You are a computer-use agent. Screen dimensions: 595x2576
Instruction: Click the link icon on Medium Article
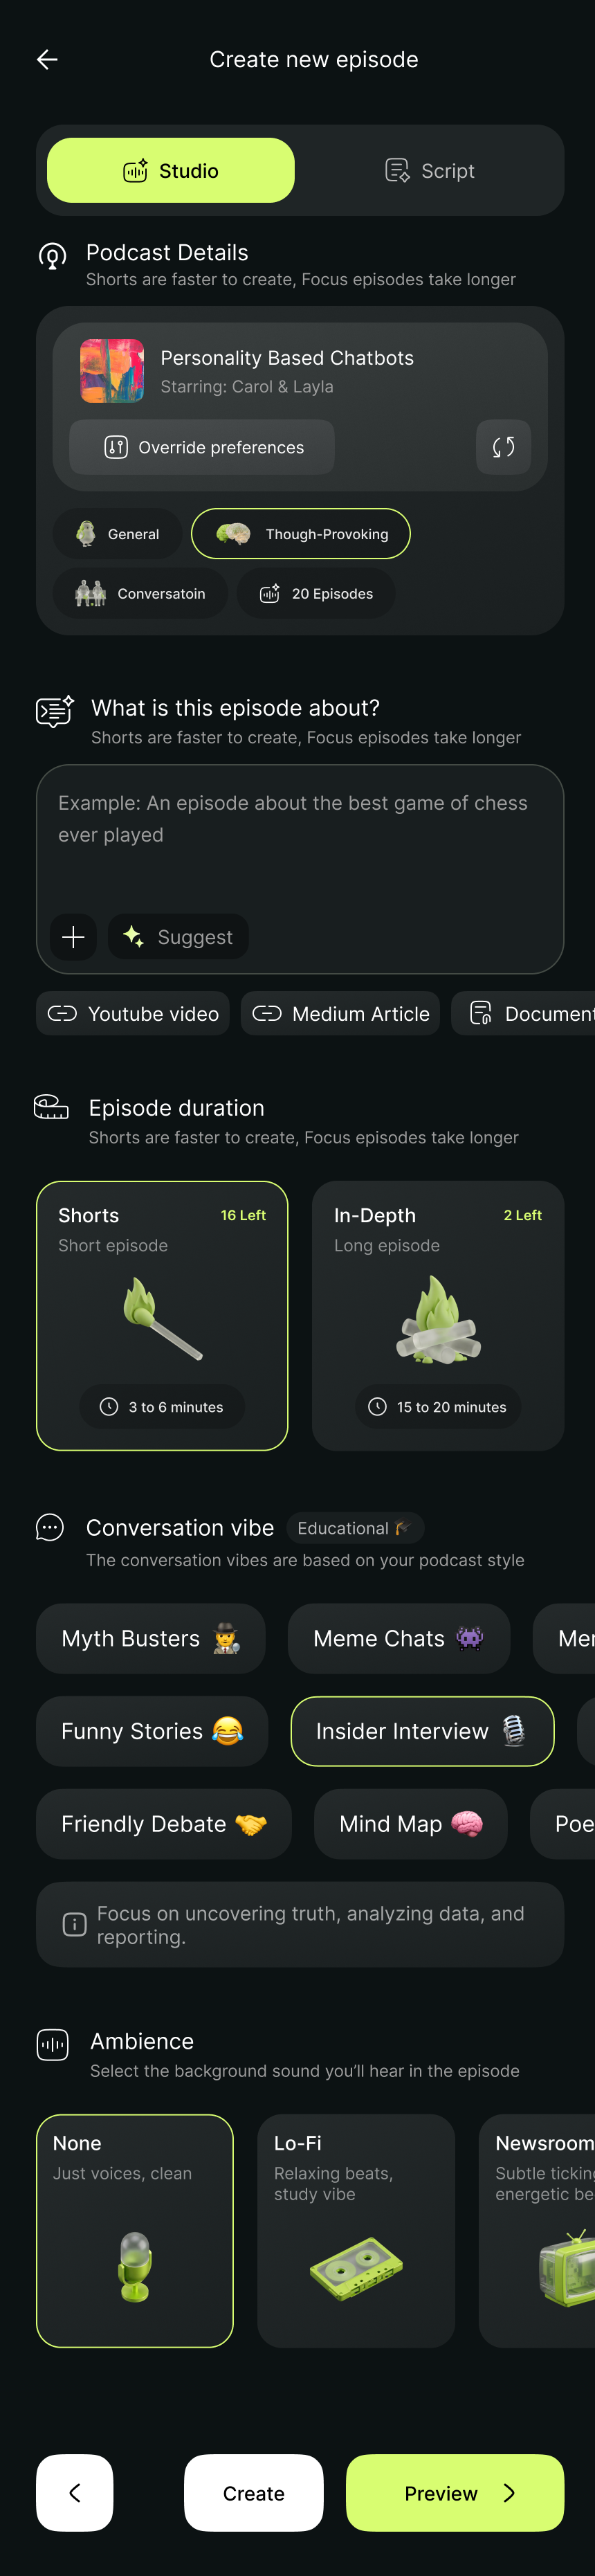click(267, 1013)
